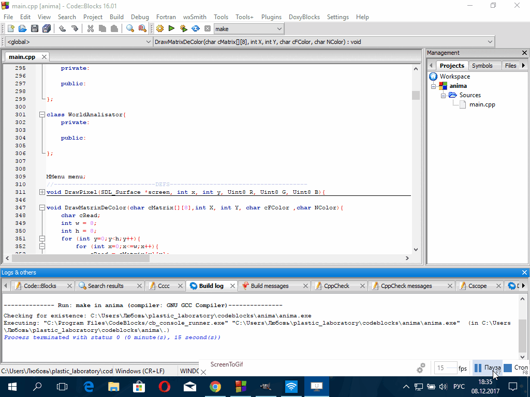The height and width of the screenshot is (397, 530).
Task: Collapse the anima project tree node
Action: (x=433, y=86)
